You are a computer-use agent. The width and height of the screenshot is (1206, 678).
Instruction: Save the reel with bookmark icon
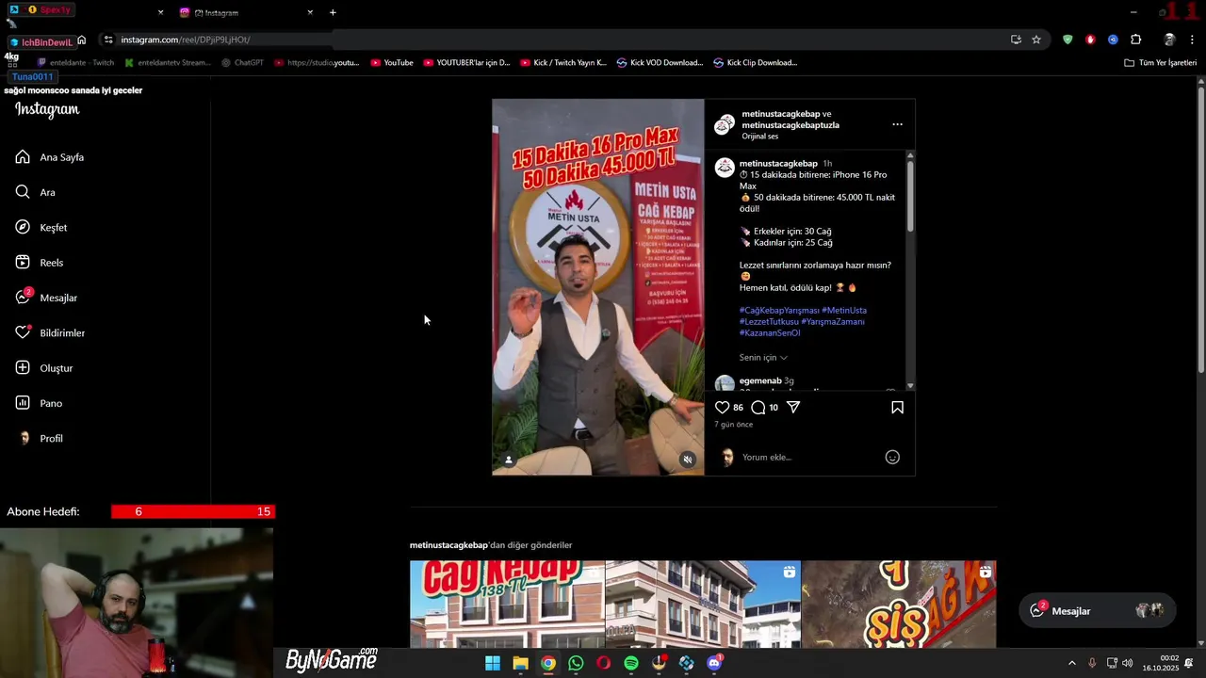point(897,408)
